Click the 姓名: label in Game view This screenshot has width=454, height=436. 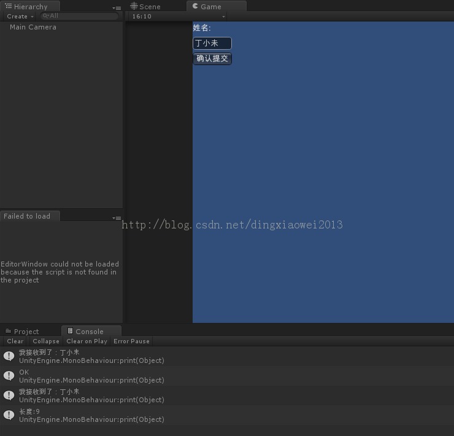(202, 28)
